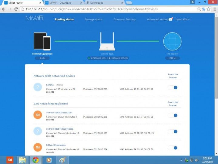Click Konoha device name
This screenshot has height=164, width=218.
pos(50,85)
